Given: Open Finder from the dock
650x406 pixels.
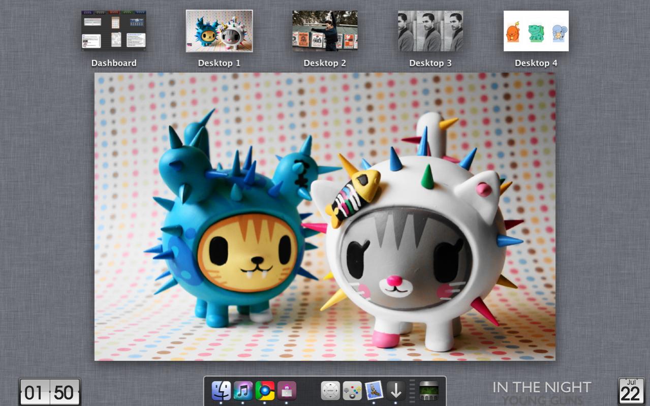Looking at the screenshot, I should [x=221, y=391].
